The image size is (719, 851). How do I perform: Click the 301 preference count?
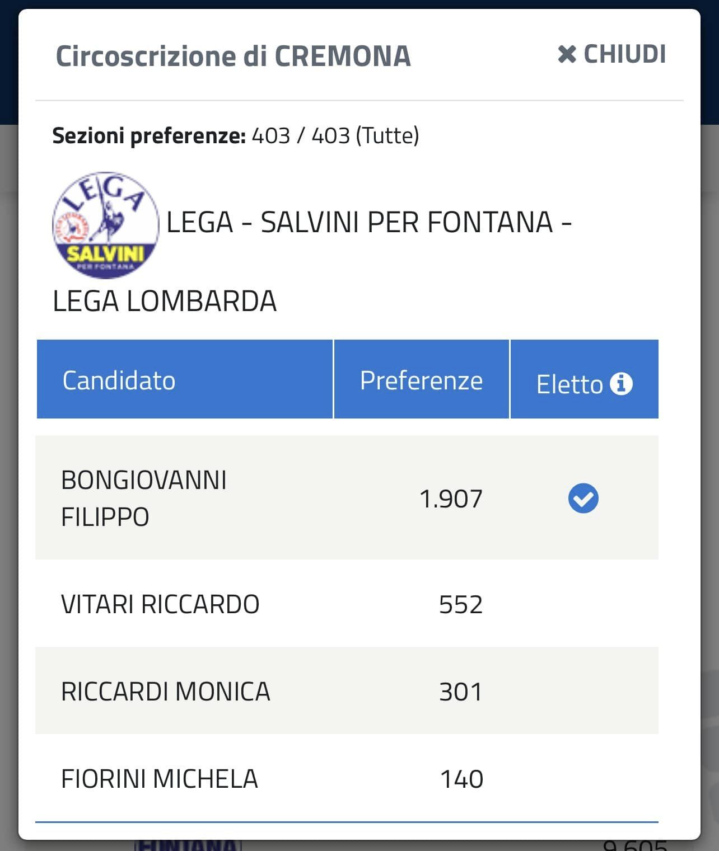point(461,692)
